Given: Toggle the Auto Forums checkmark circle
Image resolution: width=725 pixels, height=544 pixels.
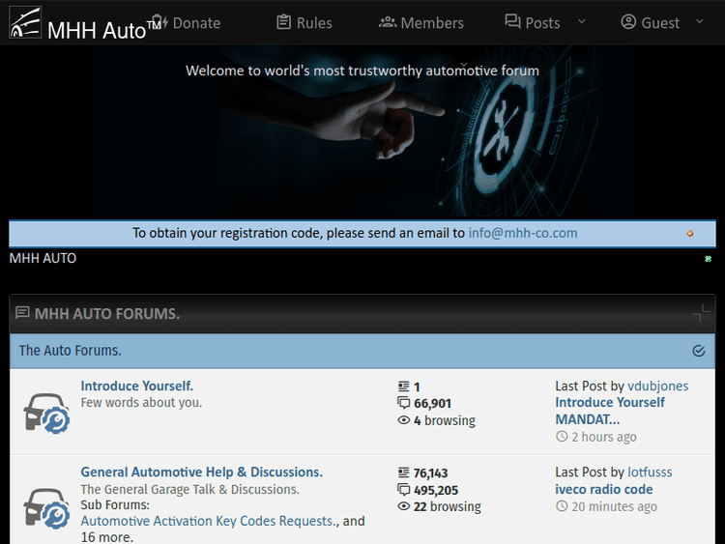Looking at the screenshot, I should [699, 351].
